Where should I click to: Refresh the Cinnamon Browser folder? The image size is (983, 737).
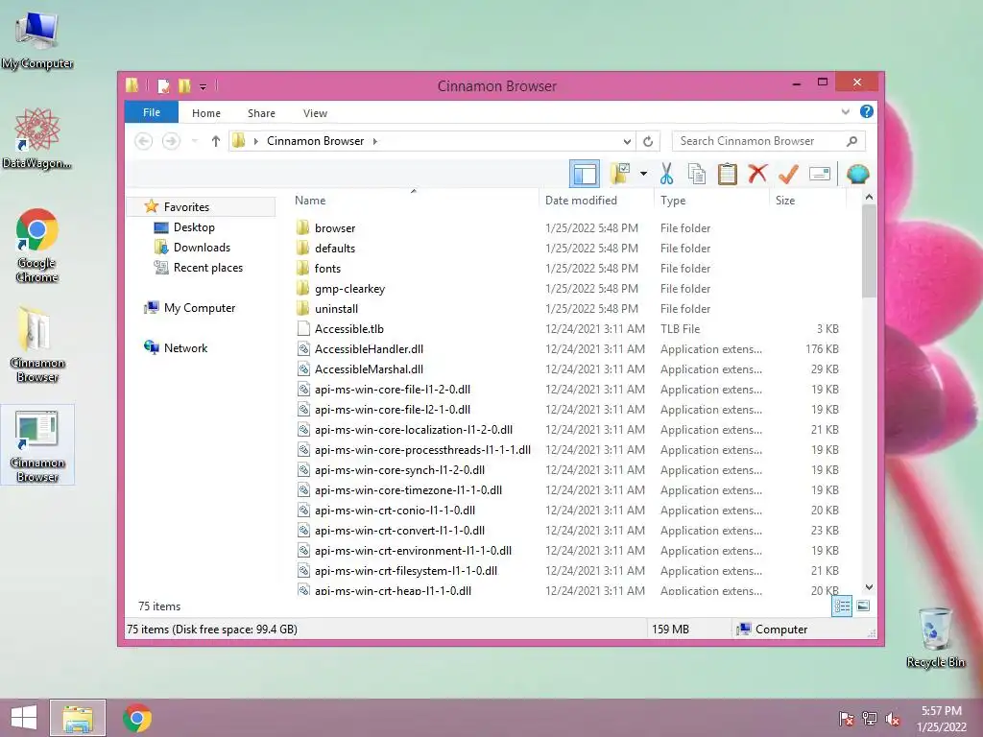[x=648, y=141]
